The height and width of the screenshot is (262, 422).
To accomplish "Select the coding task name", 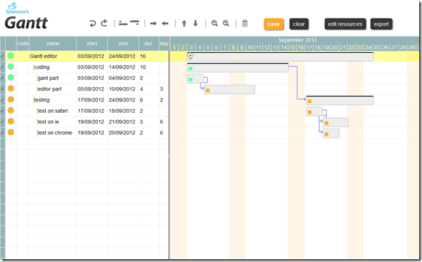I will 41,67.
